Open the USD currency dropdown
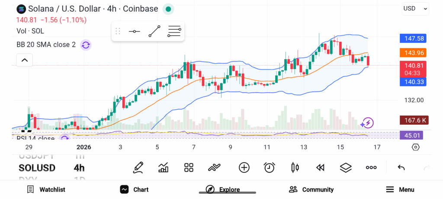The width and height of the screenshot is (443, 199). (x=415, y=8)
